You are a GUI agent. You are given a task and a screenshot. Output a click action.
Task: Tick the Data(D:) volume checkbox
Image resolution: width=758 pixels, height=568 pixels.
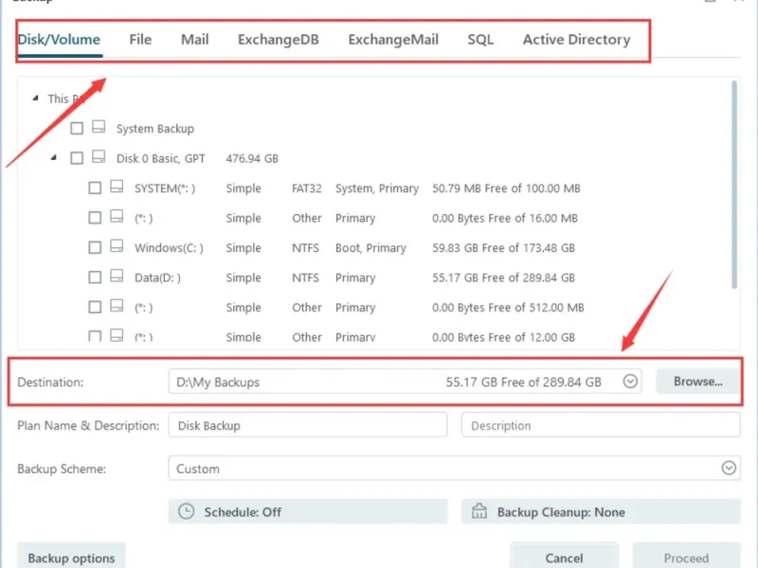tap(96, 277)
